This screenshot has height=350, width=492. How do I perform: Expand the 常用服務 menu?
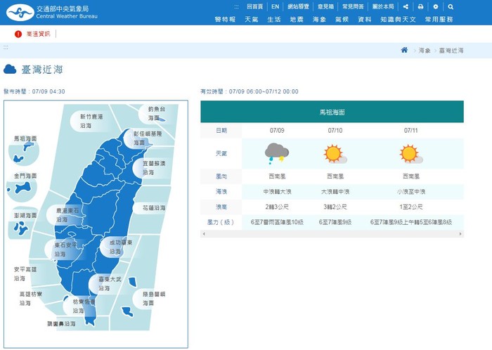click(x=439, y=20)
